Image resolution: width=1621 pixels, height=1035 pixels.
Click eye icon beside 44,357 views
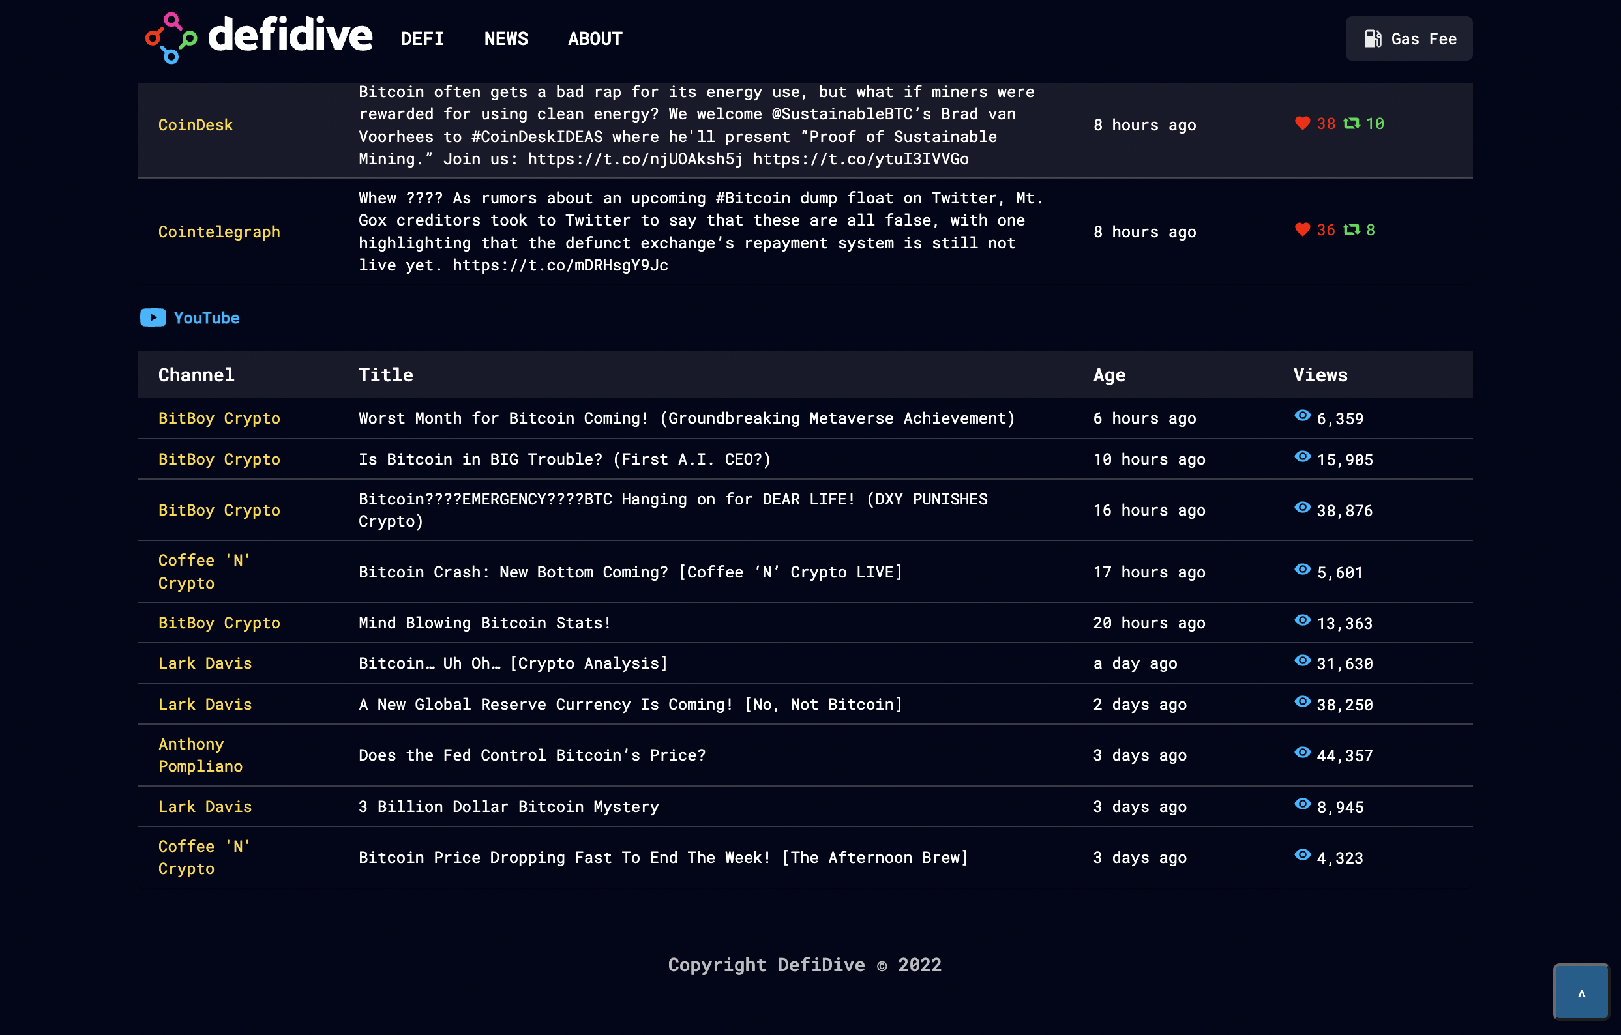[x=1302, y=753]
